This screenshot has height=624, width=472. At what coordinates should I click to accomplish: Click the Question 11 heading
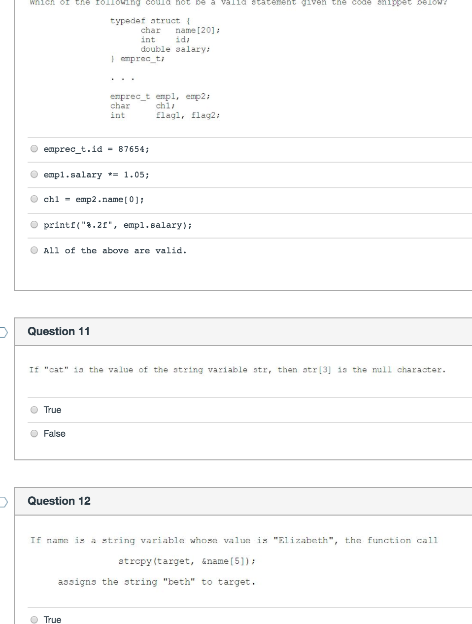click(59, 331)
